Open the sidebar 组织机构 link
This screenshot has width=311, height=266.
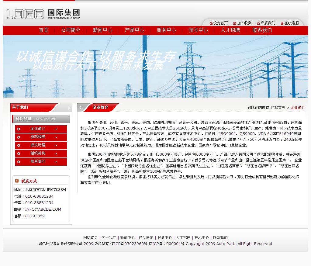point(38,153)
